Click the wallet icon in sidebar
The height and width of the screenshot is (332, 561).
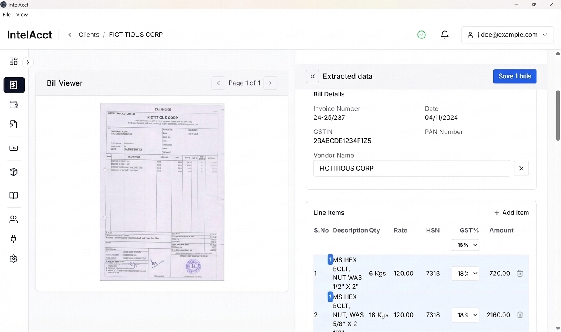pos(13,105)
